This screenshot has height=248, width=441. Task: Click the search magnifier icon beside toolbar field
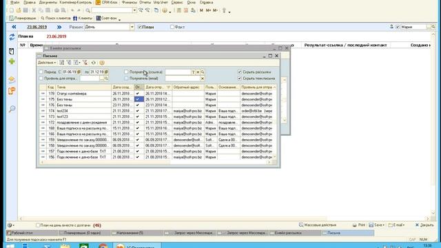click(x=88, y=10)
